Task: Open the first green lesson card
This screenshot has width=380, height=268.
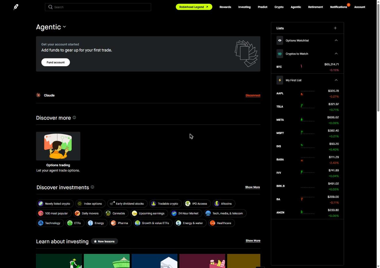Action: [59, 261]
